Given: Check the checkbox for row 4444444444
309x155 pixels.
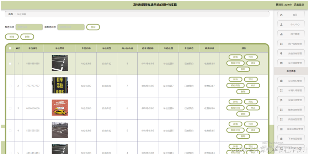Looking at the screenshot, I should (x=10, y=153).
